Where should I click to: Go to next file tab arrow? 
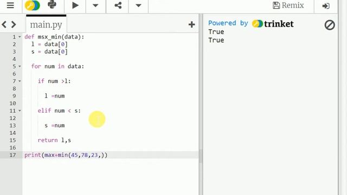(x=14, y=24)
